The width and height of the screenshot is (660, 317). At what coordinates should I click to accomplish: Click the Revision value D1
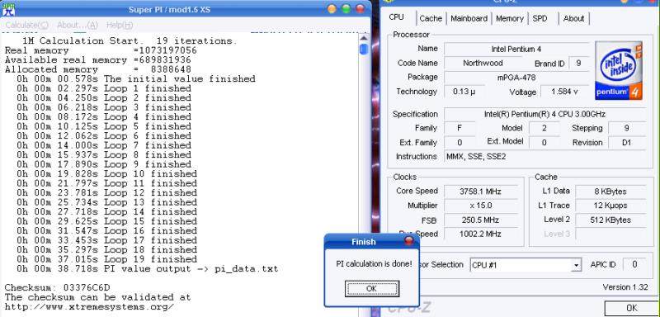(x=627, y=143)
